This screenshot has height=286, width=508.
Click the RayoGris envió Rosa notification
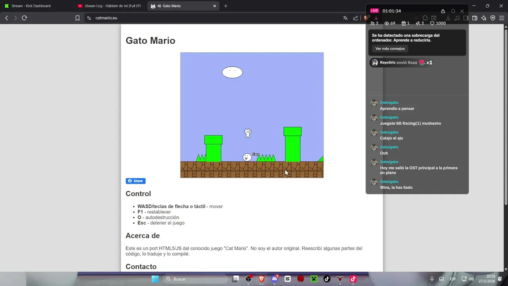402,63
